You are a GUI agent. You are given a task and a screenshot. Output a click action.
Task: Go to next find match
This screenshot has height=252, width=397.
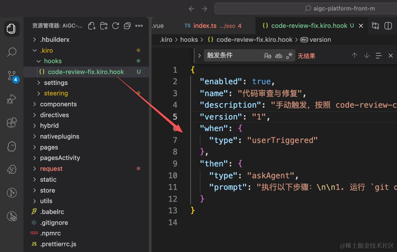[x=367, y=55]
